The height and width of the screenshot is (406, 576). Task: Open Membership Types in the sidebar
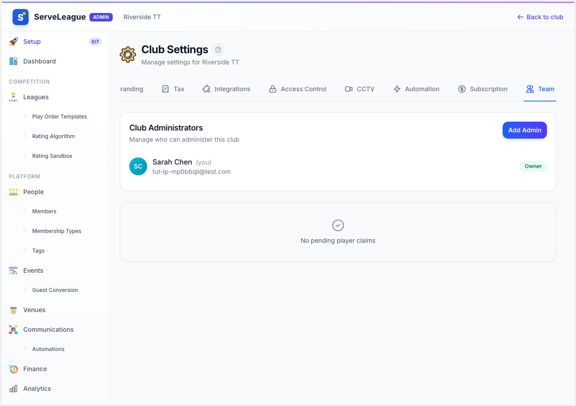57,231
